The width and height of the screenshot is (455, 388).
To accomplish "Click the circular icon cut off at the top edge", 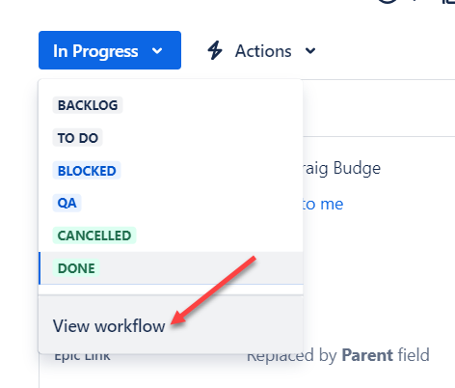I will click(x=387, y=2).
